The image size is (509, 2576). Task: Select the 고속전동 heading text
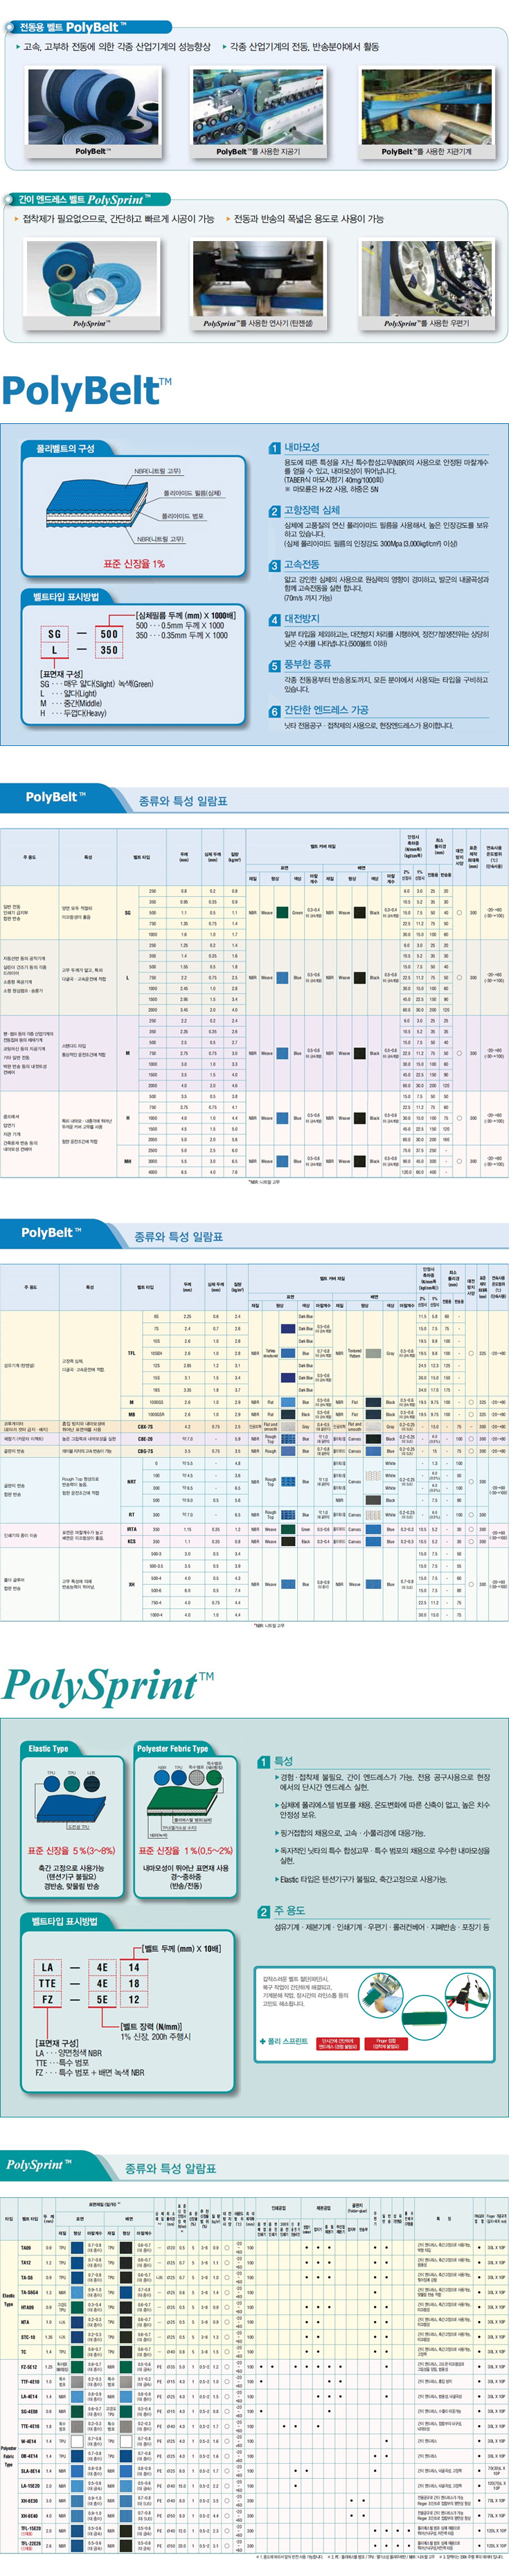(x=302, y=564)
